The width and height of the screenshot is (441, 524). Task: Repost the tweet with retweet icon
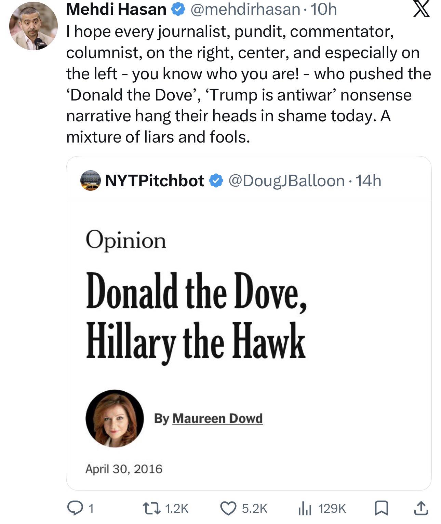tap(151, 508)
